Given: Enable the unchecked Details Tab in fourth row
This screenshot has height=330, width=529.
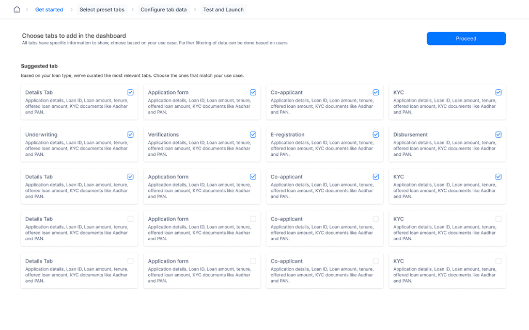Looking at the screenshot, I should tap(130, 219).
